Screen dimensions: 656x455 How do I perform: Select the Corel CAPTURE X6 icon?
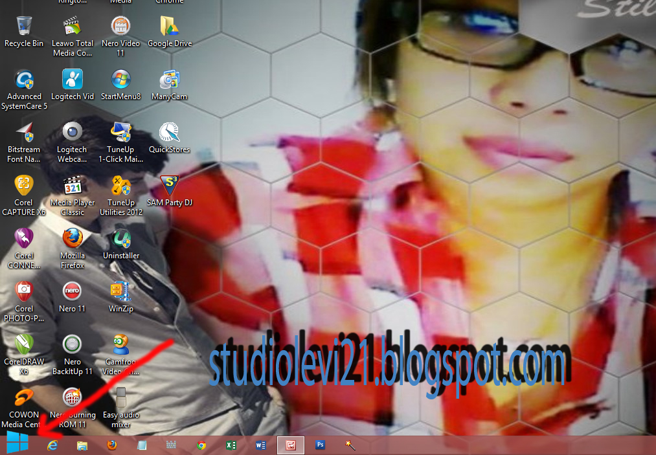24,196
